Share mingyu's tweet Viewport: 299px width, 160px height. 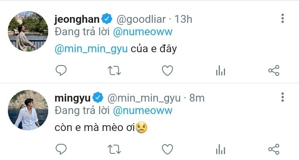pos(274,149)
